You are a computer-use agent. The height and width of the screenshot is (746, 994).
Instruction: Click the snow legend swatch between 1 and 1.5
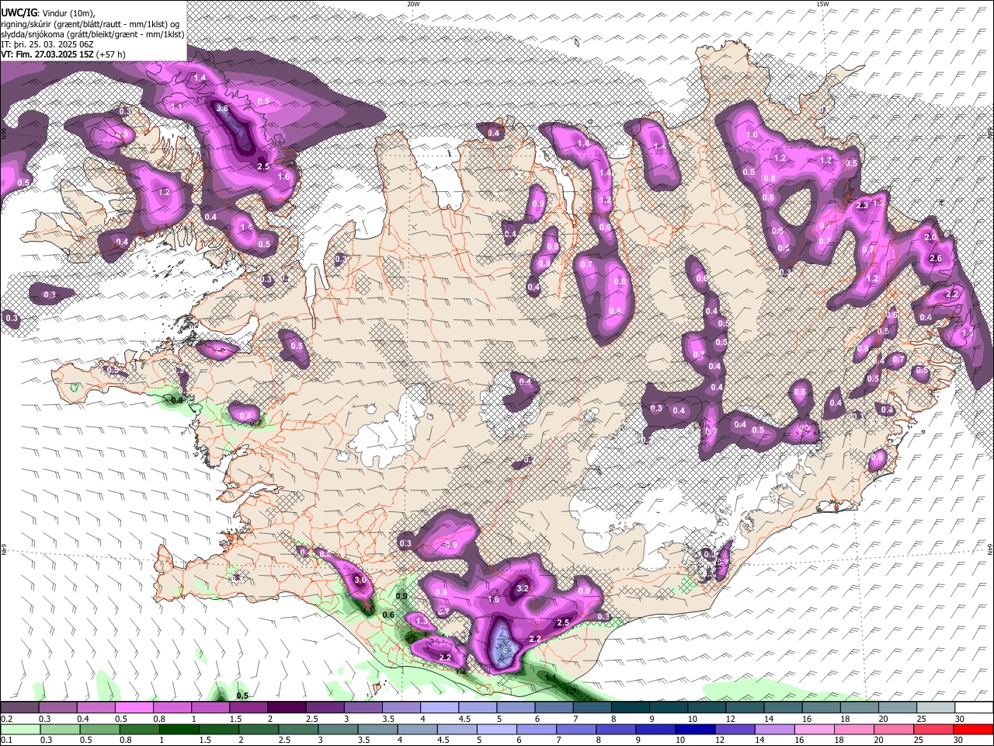(x=210, y=708)
